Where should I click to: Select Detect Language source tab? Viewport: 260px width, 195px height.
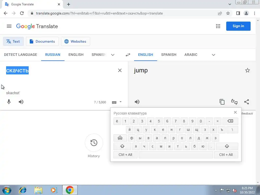point(21,55)
